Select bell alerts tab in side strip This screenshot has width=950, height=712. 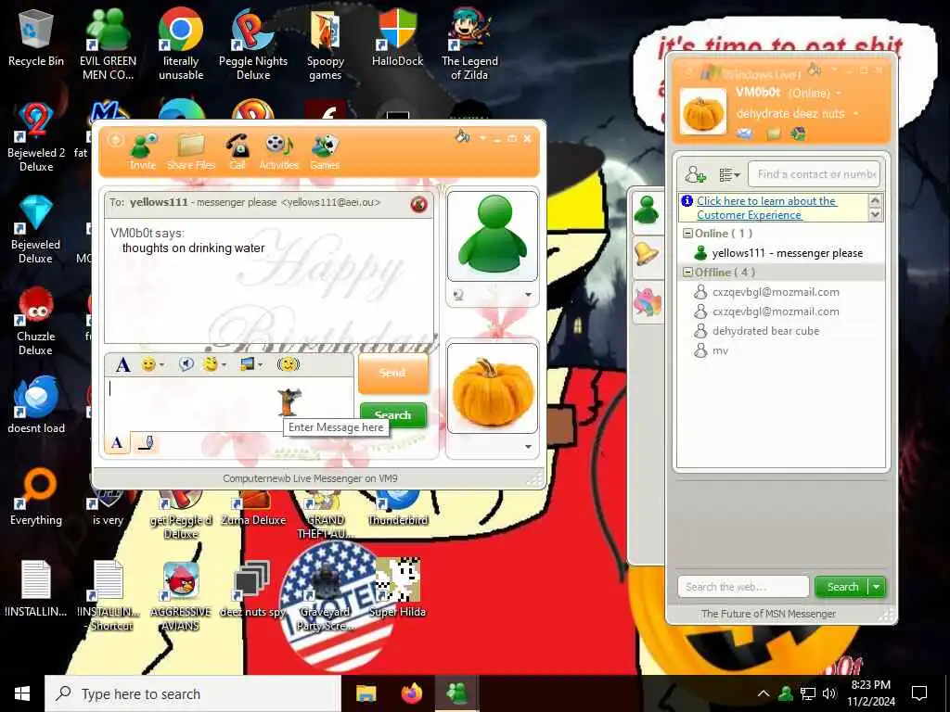(x=647, y=253)
